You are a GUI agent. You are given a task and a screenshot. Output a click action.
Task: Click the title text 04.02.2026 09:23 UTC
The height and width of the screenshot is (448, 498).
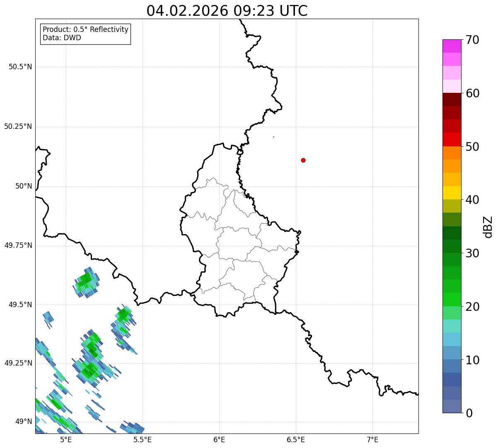coord(227,11)
